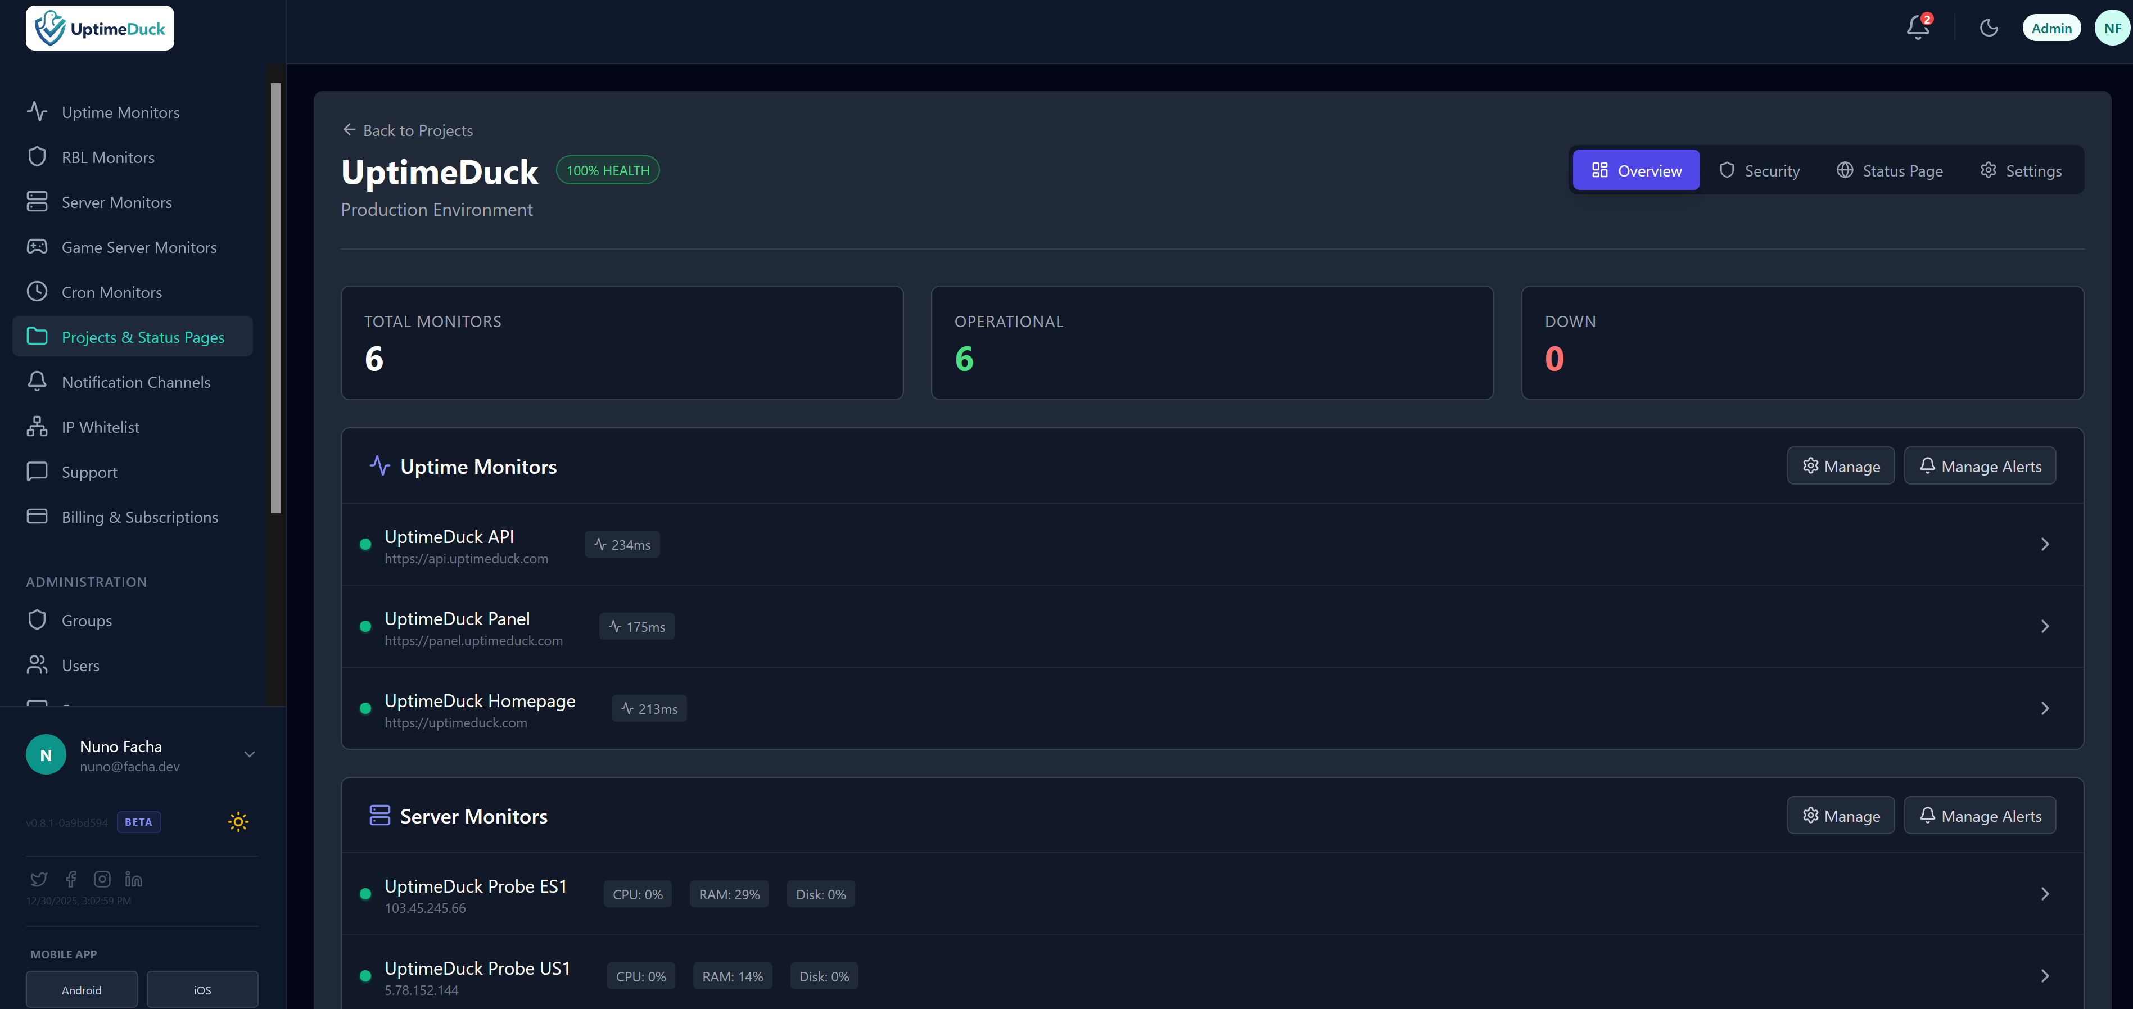Open UptimeDuck Probe ES1 details chevron
This screenshot has width=2133, height=1009.
click(x=2044, y=894)
